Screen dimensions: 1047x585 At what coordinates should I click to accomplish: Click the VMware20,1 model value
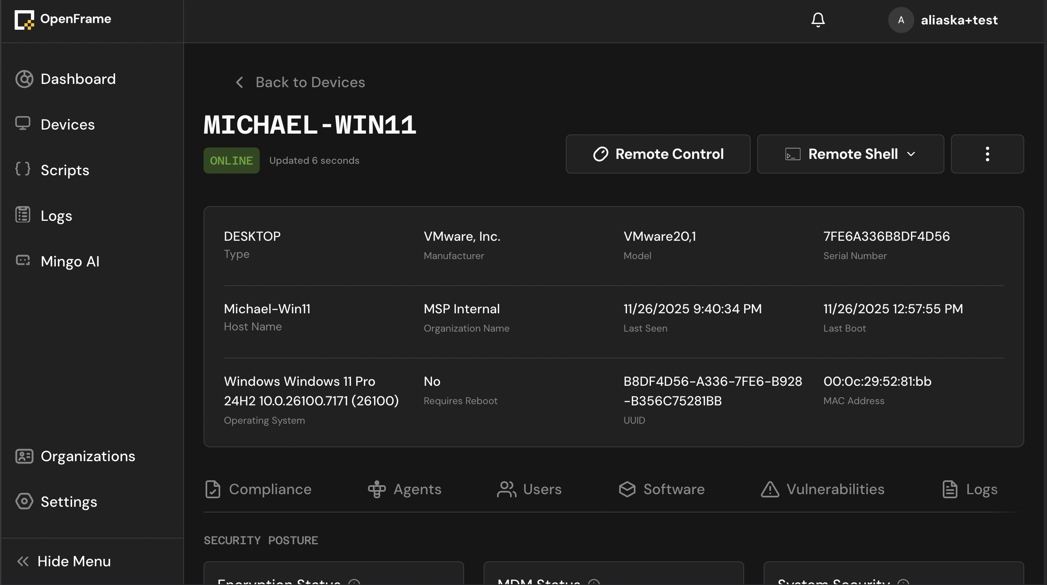[x=659, y=236]
